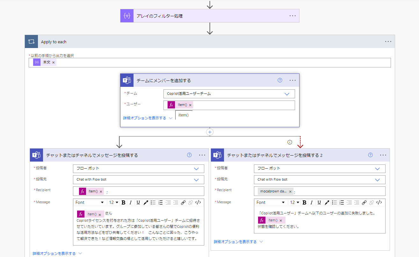The height and width of the screenshot is (257, 419).
Task: Remove mocabrown recipient in メッセージを投稿する 2
Action: tap(290, 191)
